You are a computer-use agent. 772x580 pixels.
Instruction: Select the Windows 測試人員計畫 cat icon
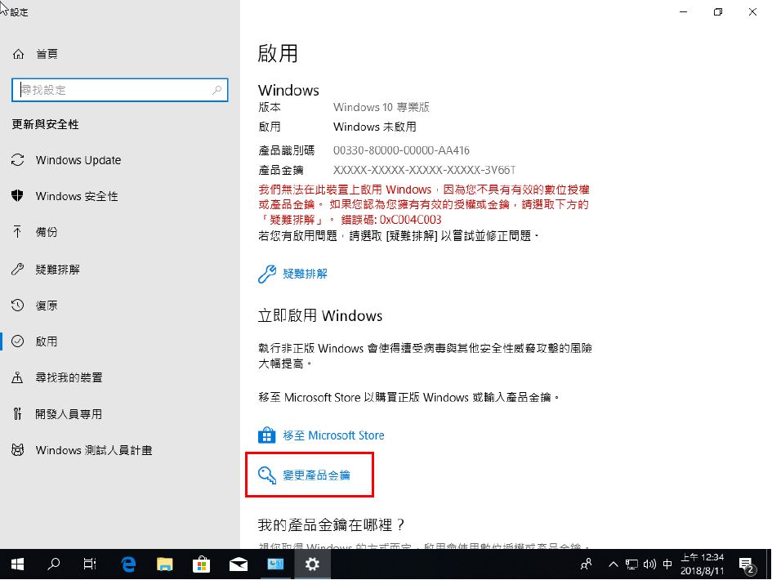click(x=18, y=450)
